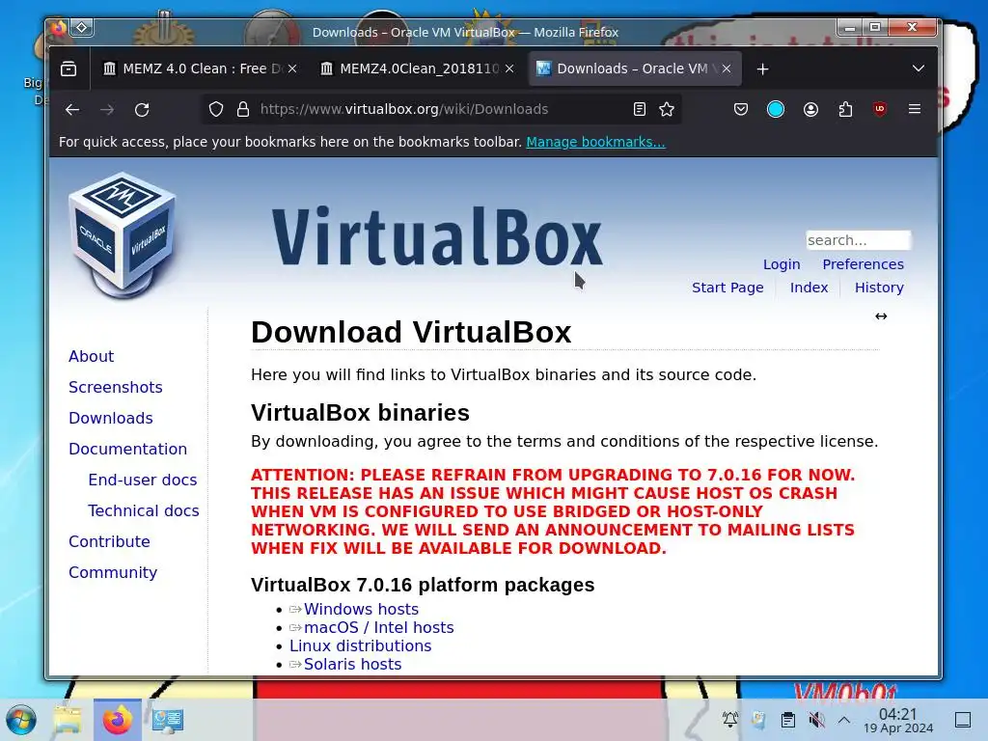
Task: Open the Technical docs link
Action: pyautogui.click(x=144, y=511)
